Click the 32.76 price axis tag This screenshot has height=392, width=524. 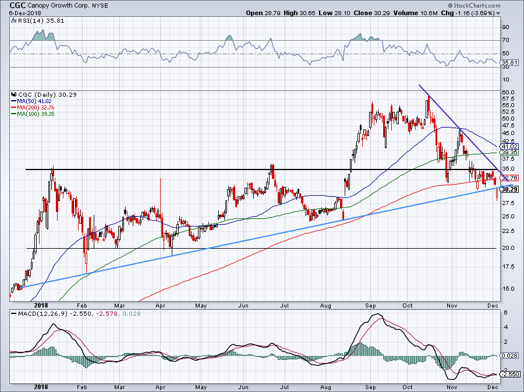click(510, 178)
